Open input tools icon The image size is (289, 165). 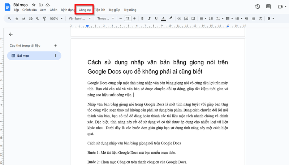269,18
